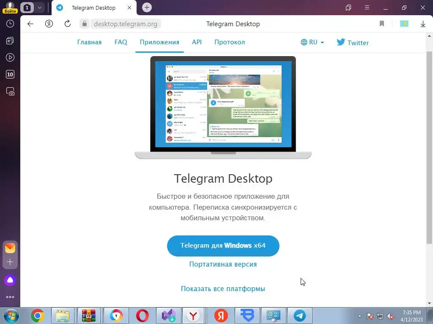Open the Протокол navigation link
Viewport: 433px width, 324px height.
pos(230,42)
